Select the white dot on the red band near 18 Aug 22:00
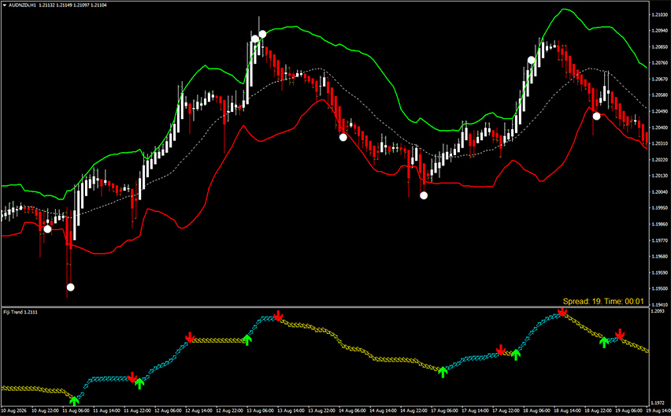The image size is (671, 416). click(x=596, y=116)
